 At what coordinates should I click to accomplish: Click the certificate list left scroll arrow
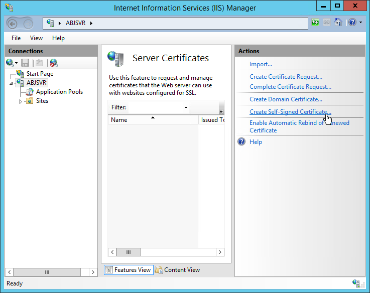tap(112, 252)
